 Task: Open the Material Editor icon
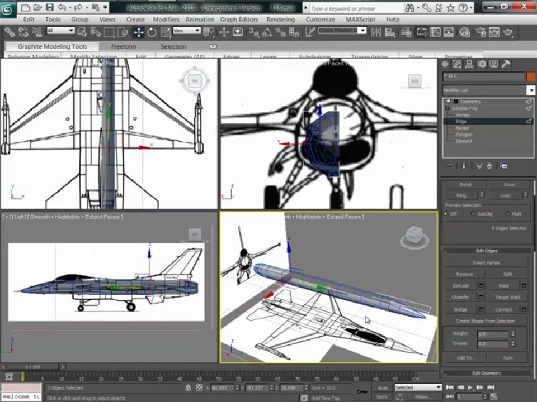(x=464, y=32)
